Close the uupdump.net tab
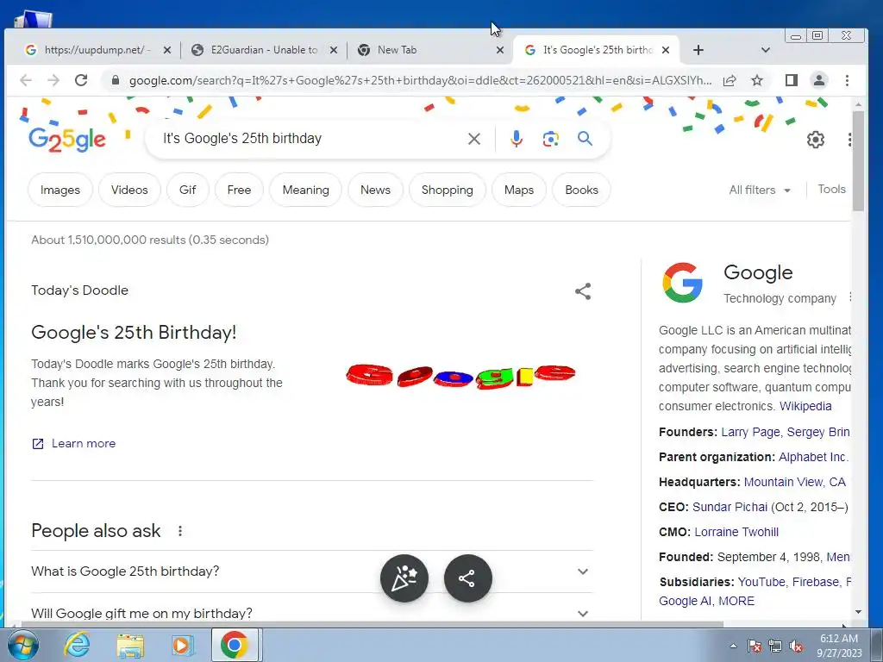The image size is (883, 662). click(x=166, y=50)
